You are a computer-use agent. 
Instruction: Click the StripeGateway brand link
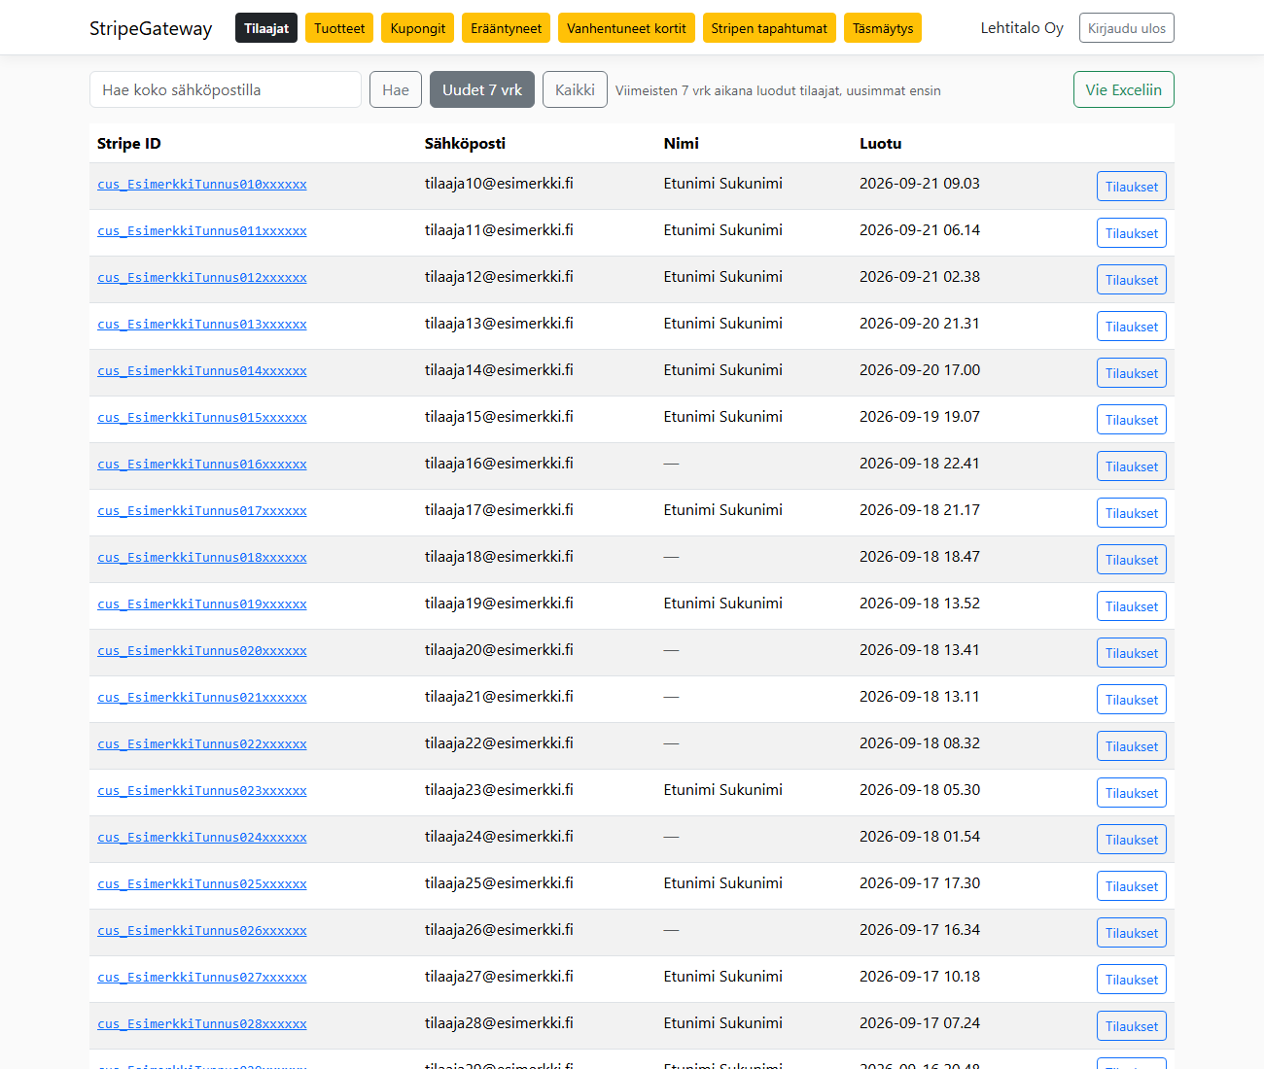tap(151, 28)
